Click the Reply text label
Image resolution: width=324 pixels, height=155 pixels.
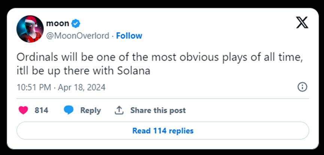[90, 110]
